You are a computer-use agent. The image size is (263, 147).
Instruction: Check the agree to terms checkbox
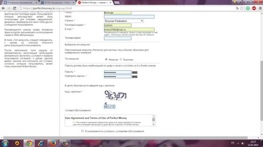pyautogui.click(x=82, y=131)
